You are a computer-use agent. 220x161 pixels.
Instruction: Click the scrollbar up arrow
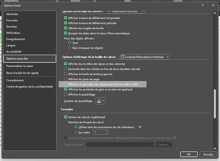click(x=215, y=13)
